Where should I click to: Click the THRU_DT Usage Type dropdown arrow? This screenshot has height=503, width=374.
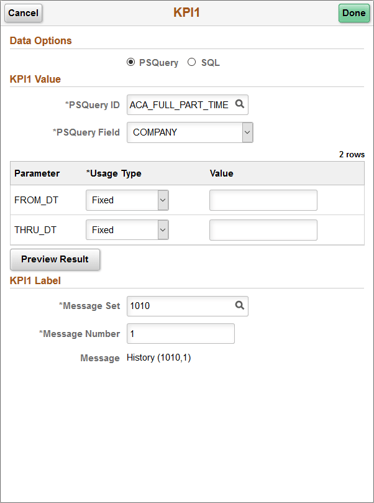[x=164, y=229]
